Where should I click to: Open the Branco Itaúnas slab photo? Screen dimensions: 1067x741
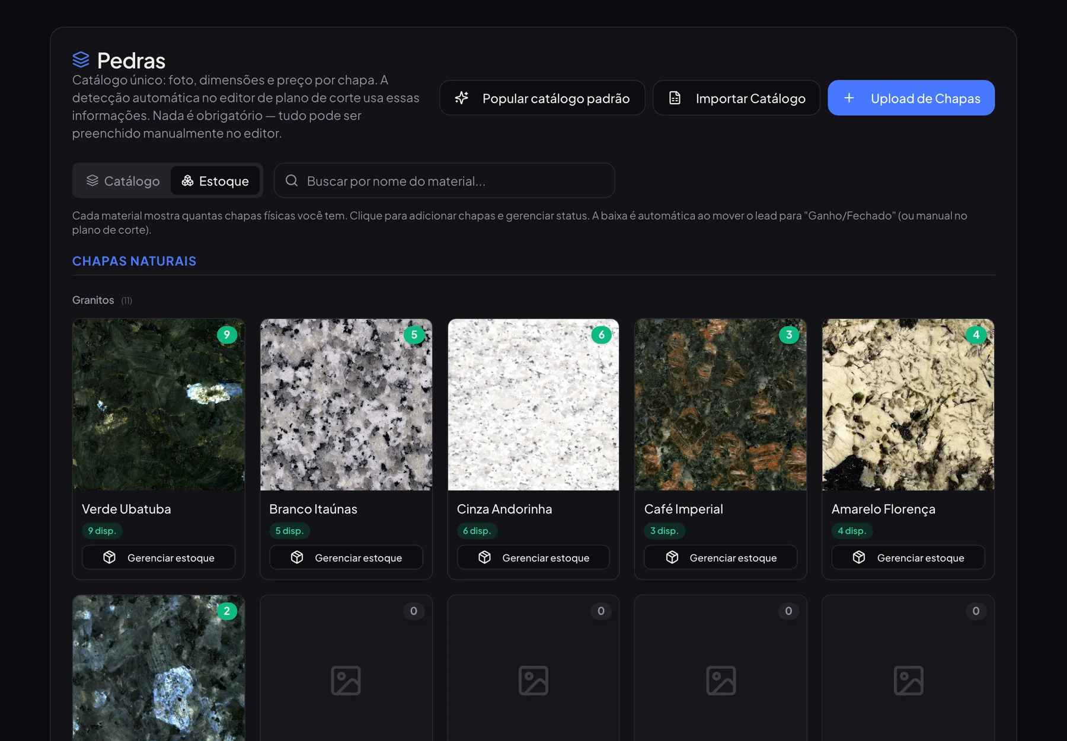(x=346, y=405)
